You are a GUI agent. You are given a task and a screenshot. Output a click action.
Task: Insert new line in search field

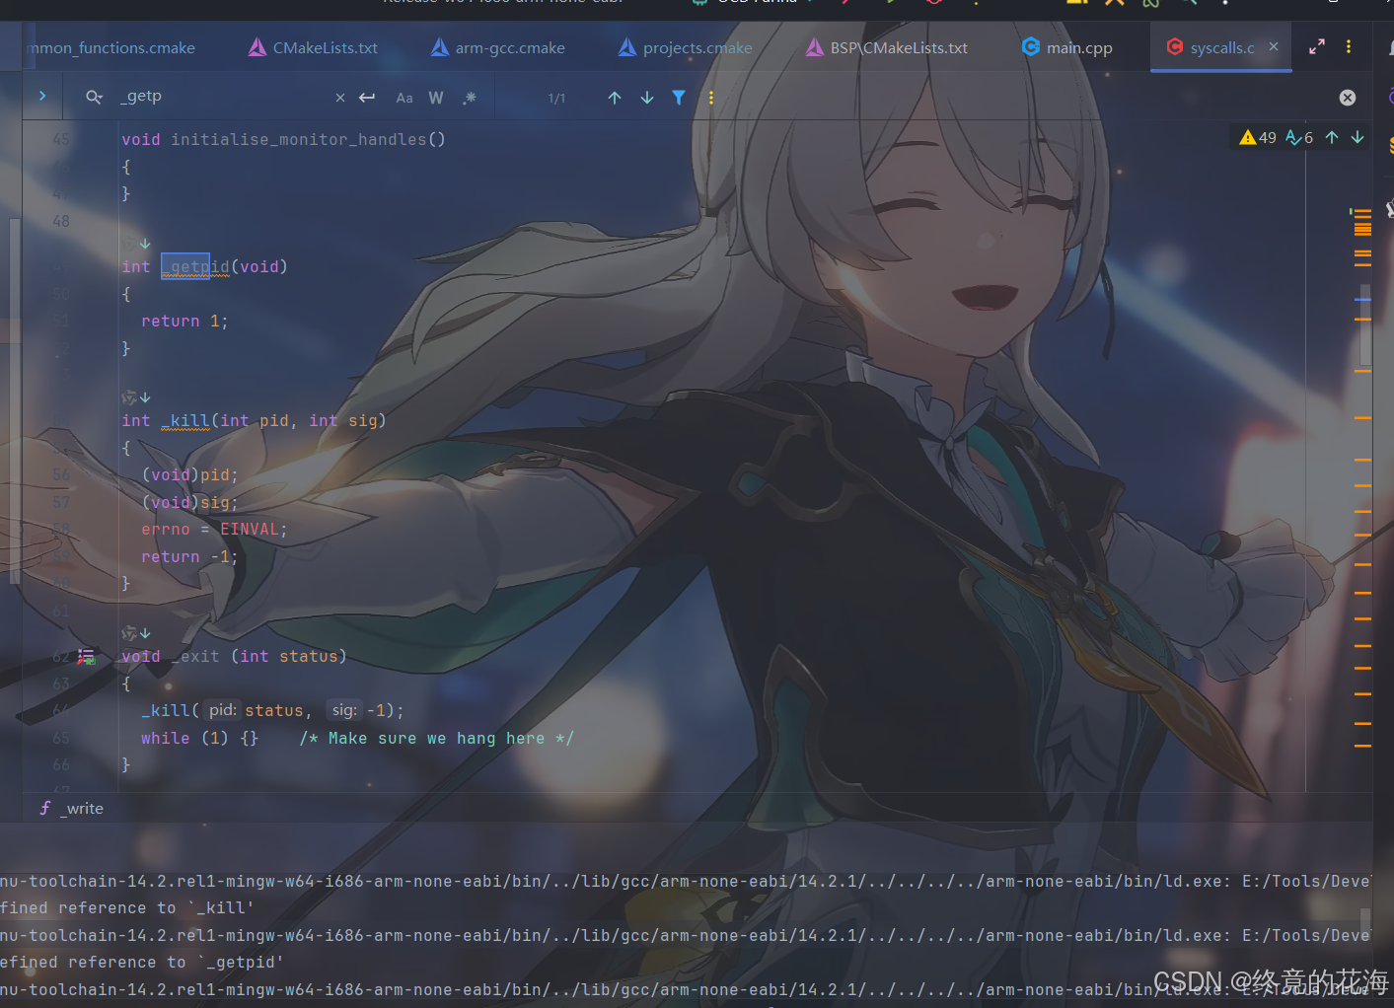367,97
